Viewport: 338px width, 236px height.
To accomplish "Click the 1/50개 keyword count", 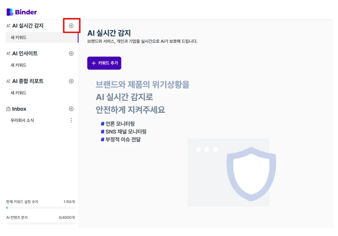I will coord(69,202).
